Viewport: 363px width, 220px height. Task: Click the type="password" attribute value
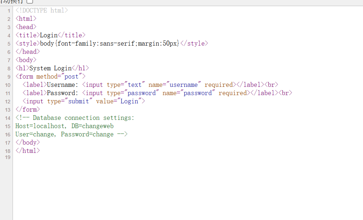142,93
